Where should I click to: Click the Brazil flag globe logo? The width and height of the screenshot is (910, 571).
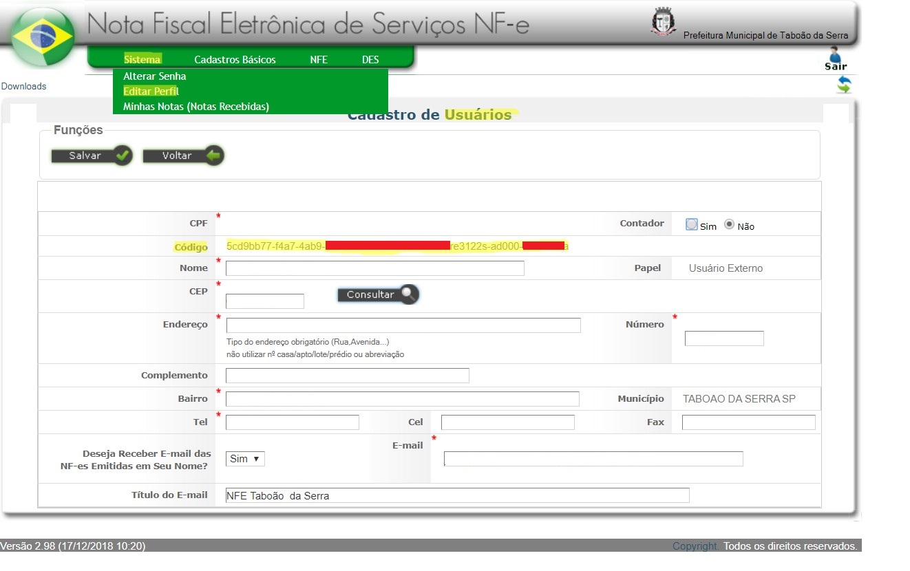43,36
